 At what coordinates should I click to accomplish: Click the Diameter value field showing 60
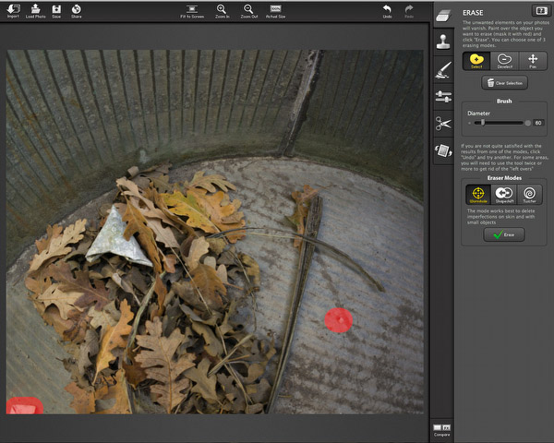tap(538, 123)
